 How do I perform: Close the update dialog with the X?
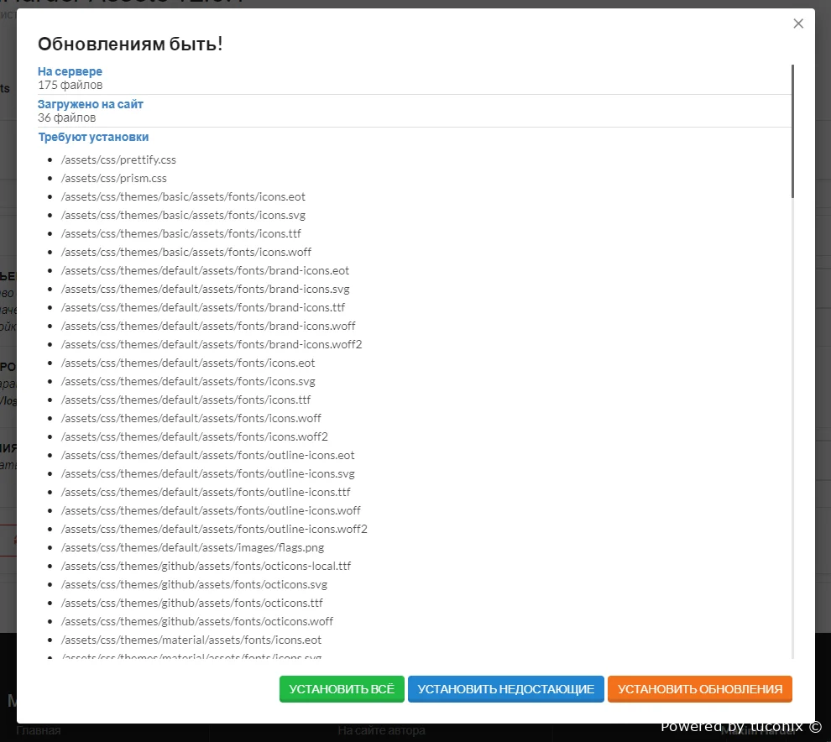point(798,24)
